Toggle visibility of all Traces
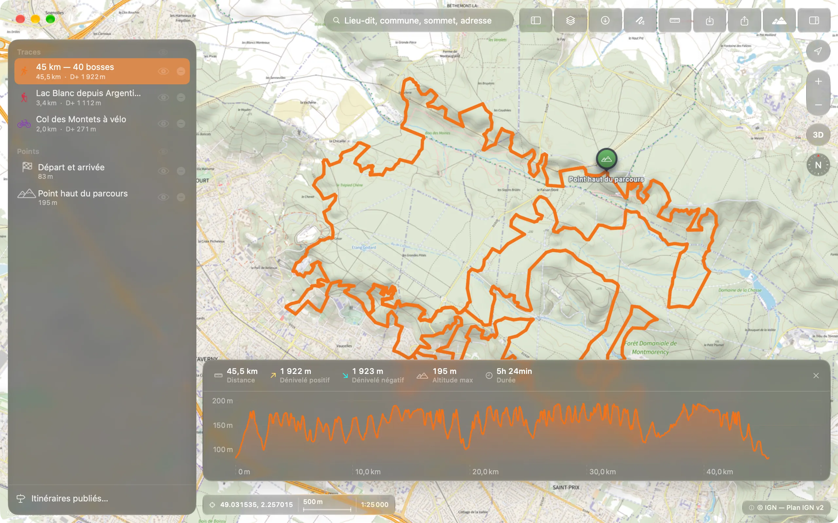 point(163,52)
